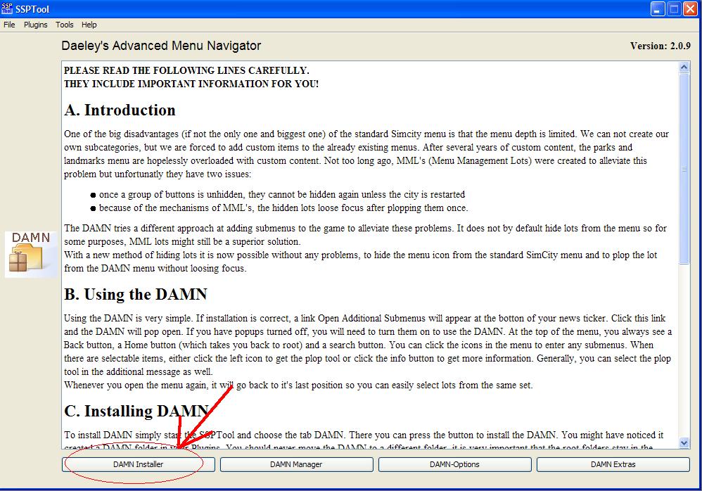This screenshot has height=491, width=702.
Task: Click the DAMN Extras button
Action: click(x=613, y=464)
